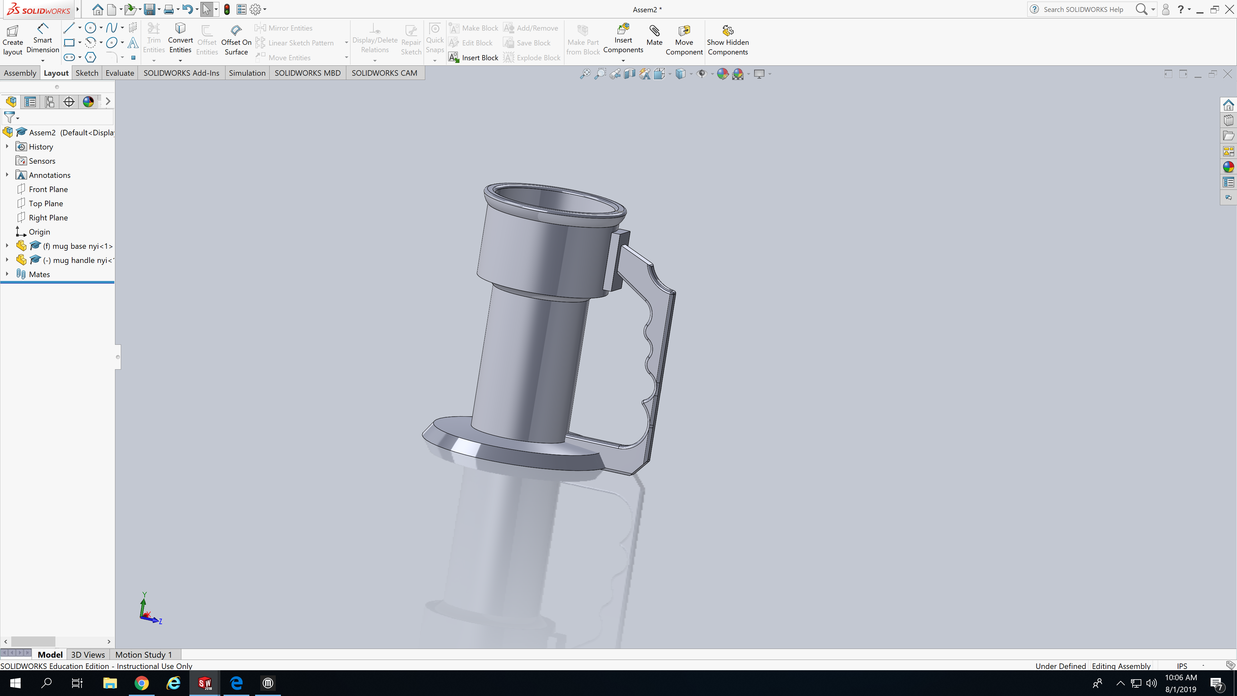Click the Mate paperclip icon
The height and width of the screenshot is (696, 1237).
(654, 31)
